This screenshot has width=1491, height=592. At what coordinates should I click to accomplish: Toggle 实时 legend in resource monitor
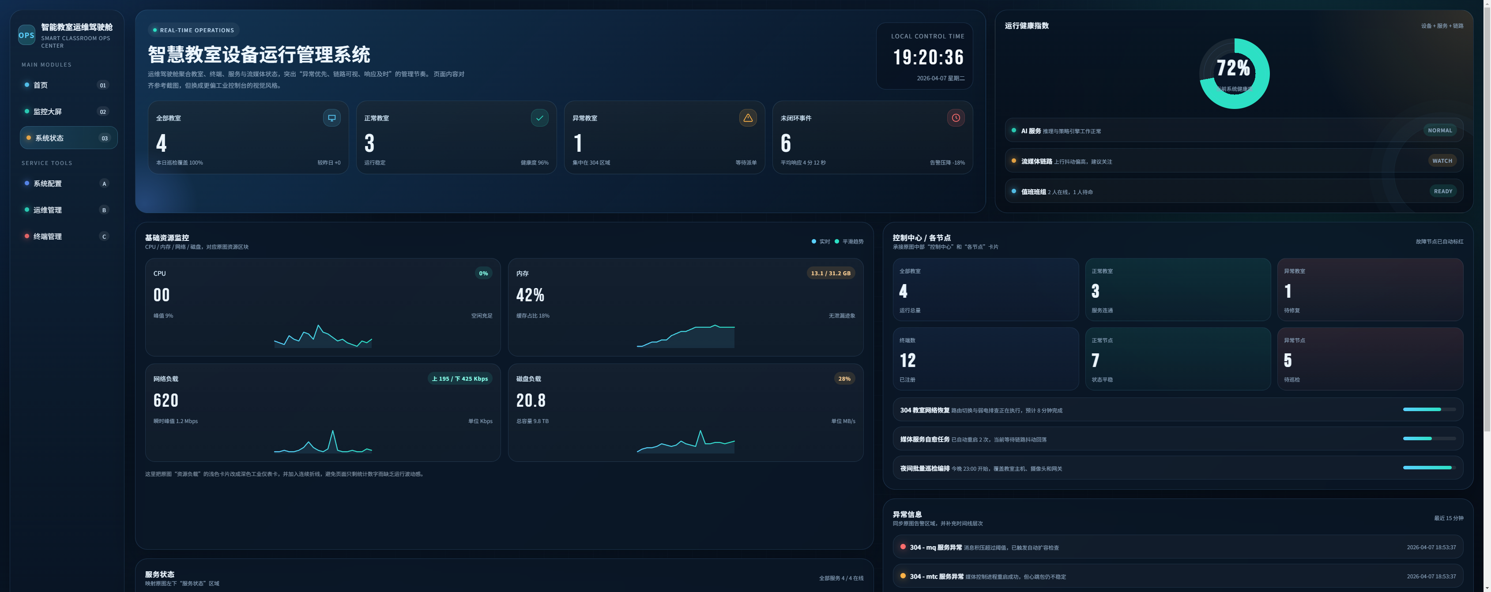tap(821, 242)
